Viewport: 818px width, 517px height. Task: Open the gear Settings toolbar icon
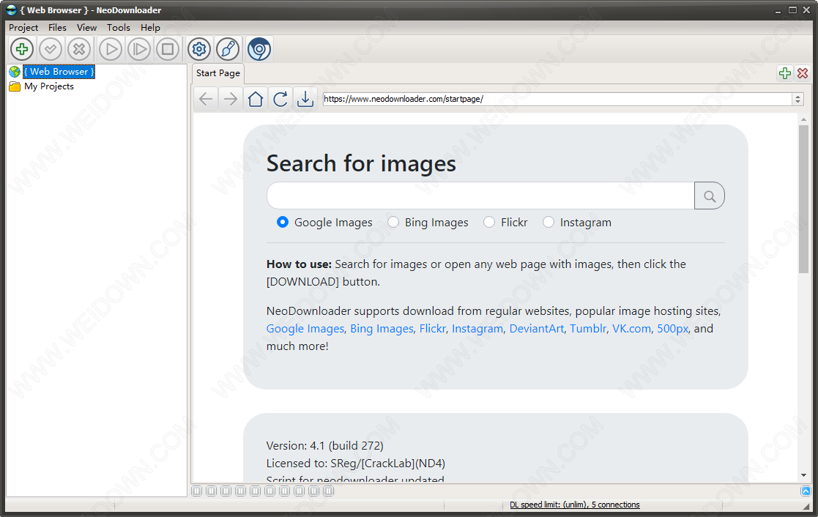(199, 50)
